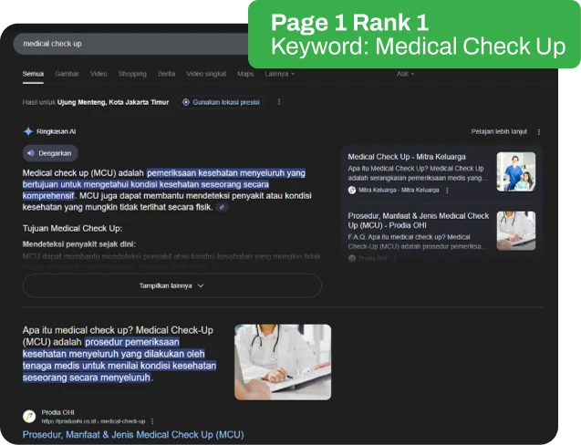Open the Alat tools dropdown
The width and height of the screenshot is (581, 445).
(405, 73)
